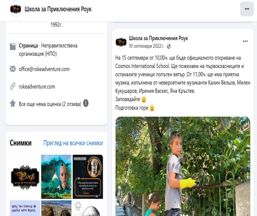Open the 'Why you should be gentle' thumbnail
Screen dimensions: 257x216
tap(25, 208)
